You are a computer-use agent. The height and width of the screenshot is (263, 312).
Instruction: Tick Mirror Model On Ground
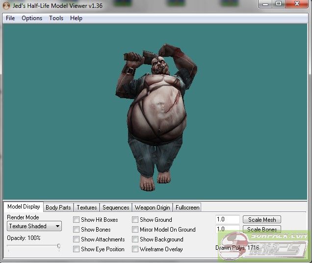[x=135, y=230]
